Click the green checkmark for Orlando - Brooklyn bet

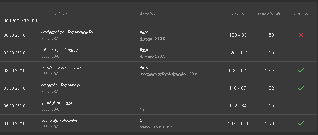(x=301, y=53)
